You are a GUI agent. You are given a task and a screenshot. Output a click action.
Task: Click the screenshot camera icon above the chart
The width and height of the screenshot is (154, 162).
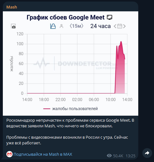coord(13,26)
